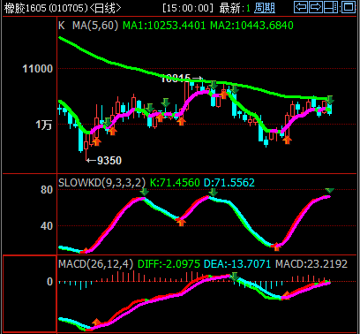
Task: Click the buy arrow beside the 9350 low candle
Action: (x=96, y=141)
